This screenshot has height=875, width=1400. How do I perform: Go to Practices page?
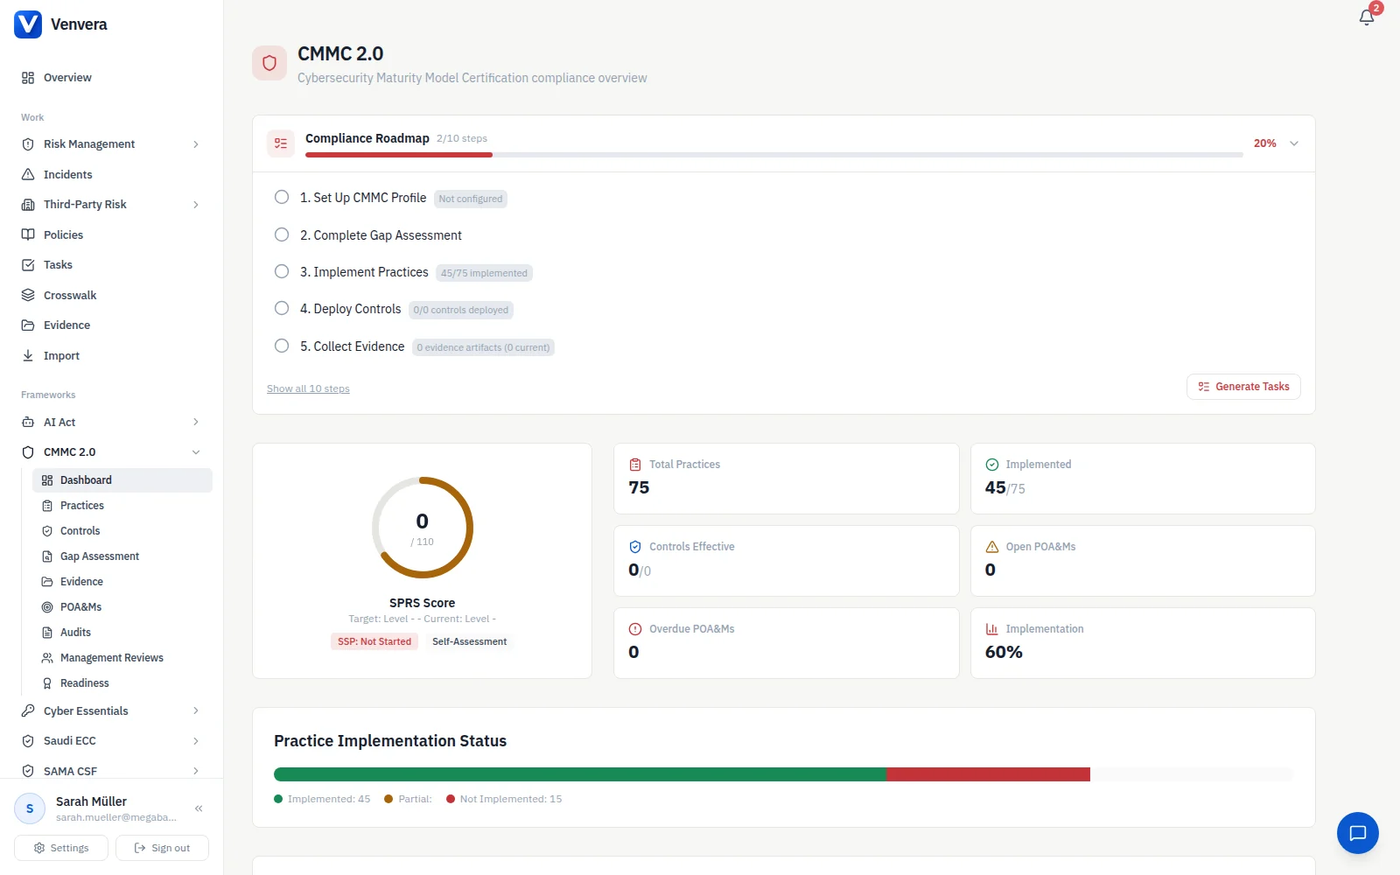(122, 506)
